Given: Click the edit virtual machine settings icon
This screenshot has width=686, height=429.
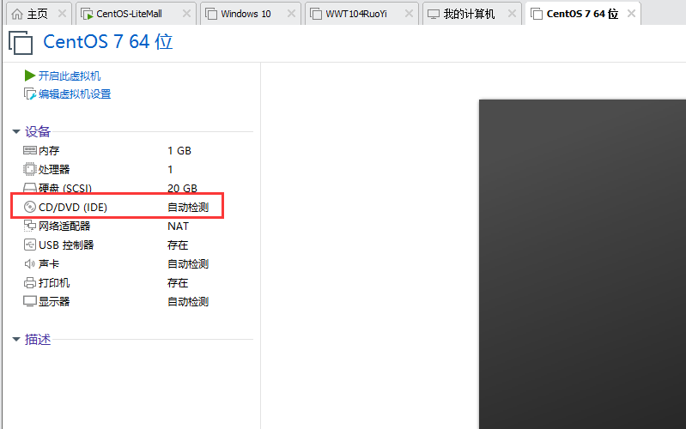Looking at the screenshot, I should tap(30, 94).
